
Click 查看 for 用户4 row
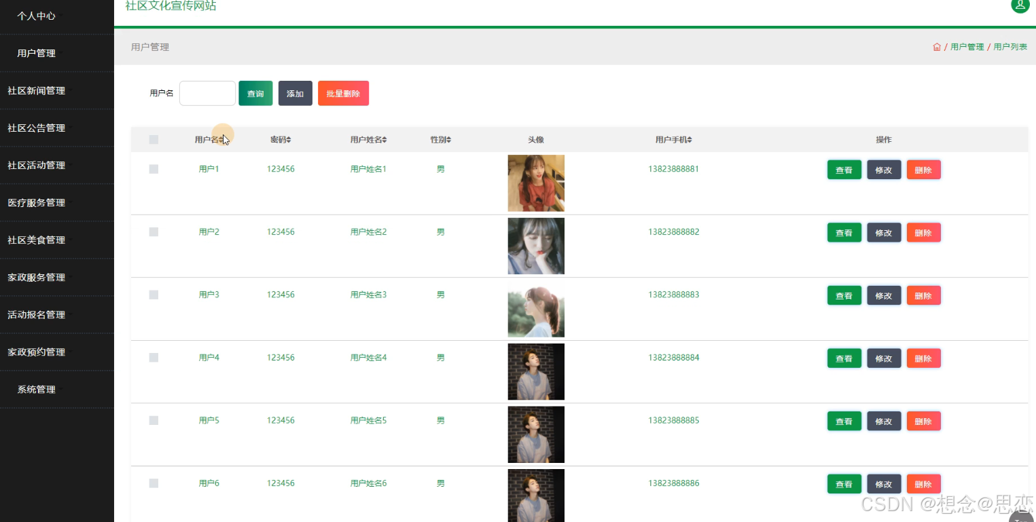tap(844, 358)
